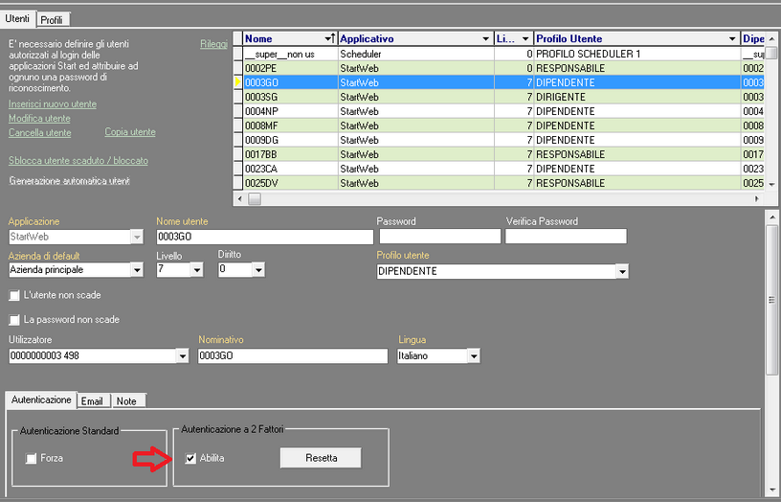781x502 pixels.
Task: Click the grid's horizontal scrollbar left arrow
Action: 240,198
